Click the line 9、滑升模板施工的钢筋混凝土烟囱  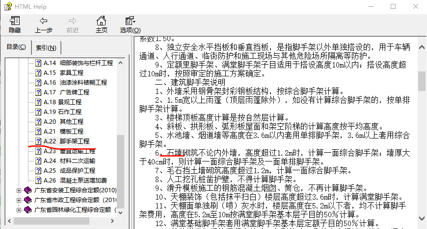[x=262, y=188]
